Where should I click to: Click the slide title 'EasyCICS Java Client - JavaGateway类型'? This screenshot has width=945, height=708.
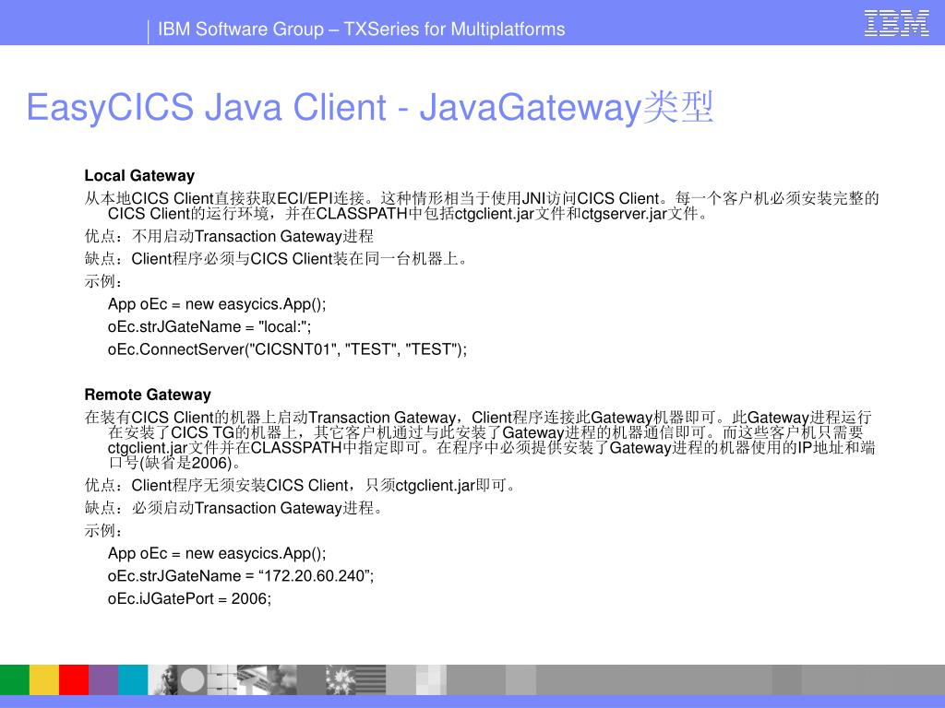point(369,107)
